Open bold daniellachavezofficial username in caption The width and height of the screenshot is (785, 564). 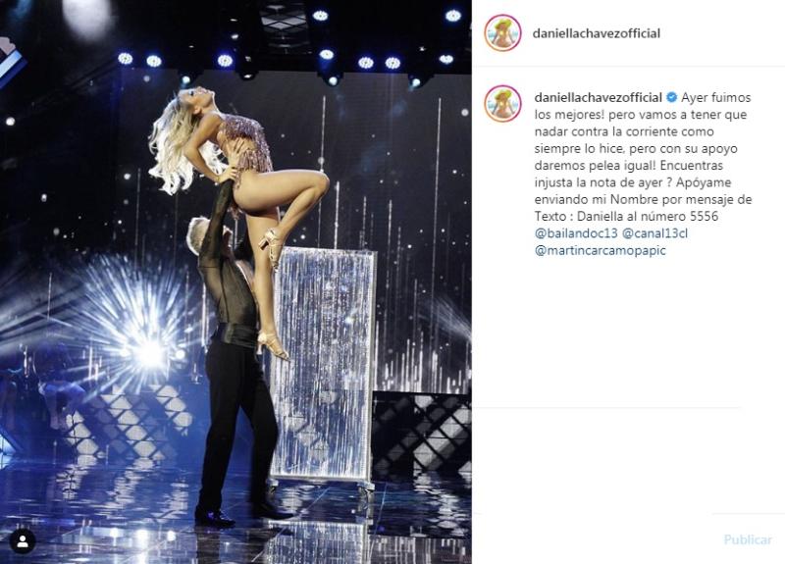[599, 97]
